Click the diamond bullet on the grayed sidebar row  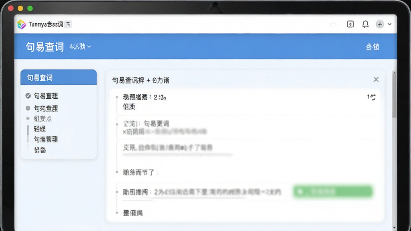[x=28, y=118]
